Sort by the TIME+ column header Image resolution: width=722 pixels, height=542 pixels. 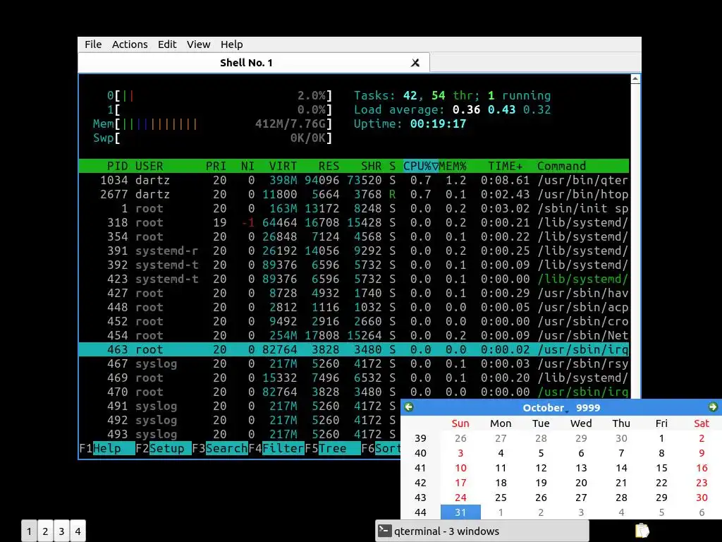tap(505, 166)
